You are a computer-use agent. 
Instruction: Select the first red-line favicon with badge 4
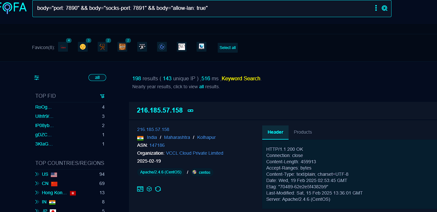tap(63, 47)
